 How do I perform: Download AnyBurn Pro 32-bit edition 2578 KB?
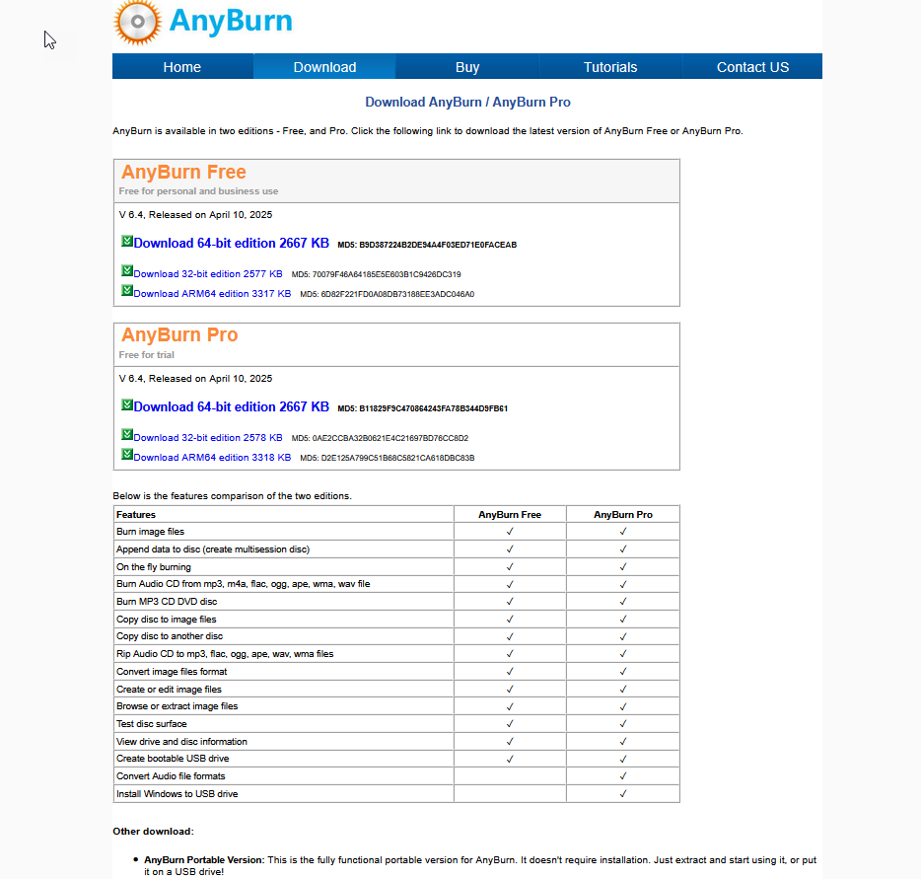click(x=208, y=438)
